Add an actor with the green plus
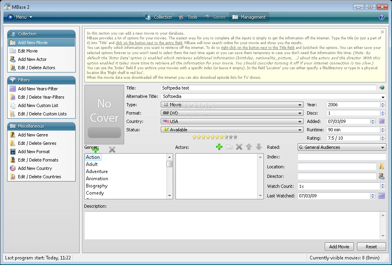The height and width of the screenshot is (265, 392). (x=219, y=147)
